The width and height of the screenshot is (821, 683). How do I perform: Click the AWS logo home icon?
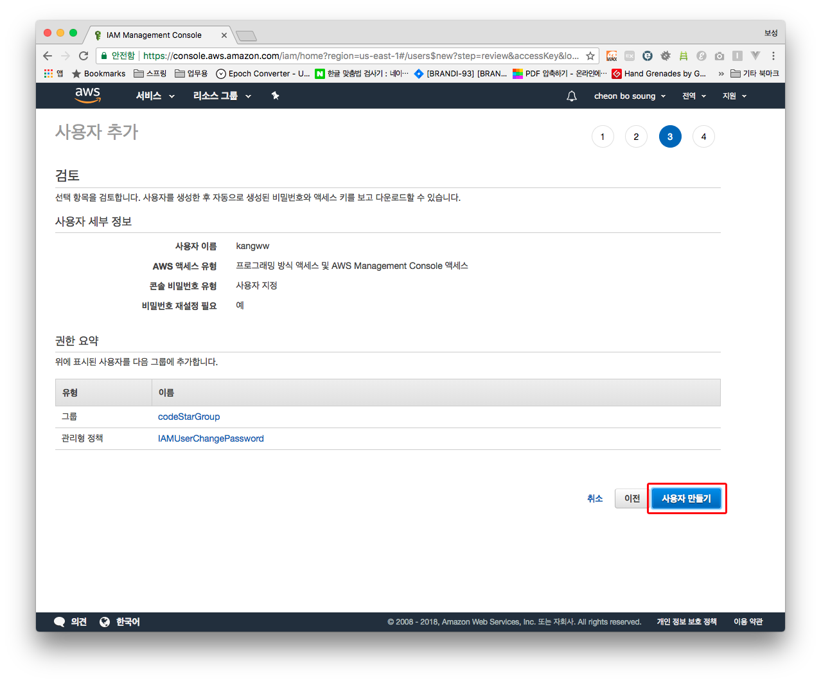[87, 95]
